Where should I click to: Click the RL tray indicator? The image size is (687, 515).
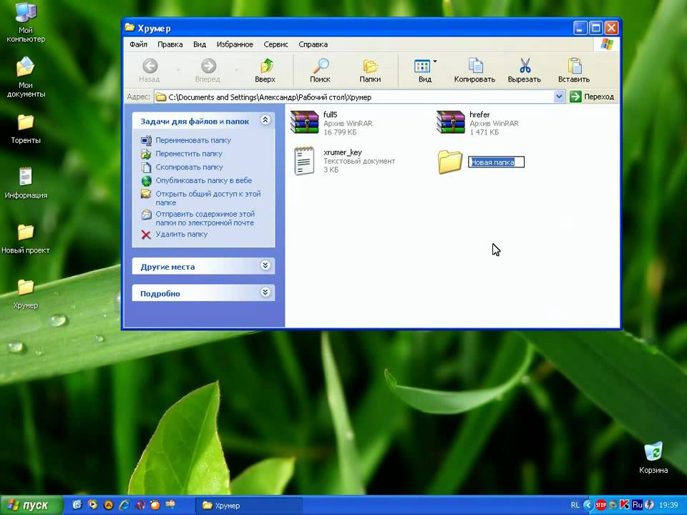pyautogui.click(x=575, y=506)
